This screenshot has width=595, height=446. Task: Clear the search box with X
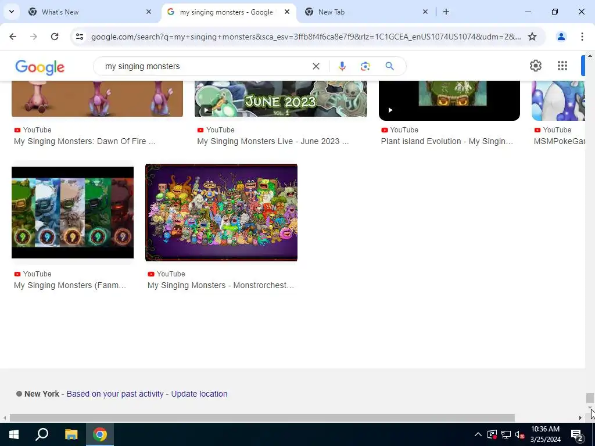click(x=316, y=66)
